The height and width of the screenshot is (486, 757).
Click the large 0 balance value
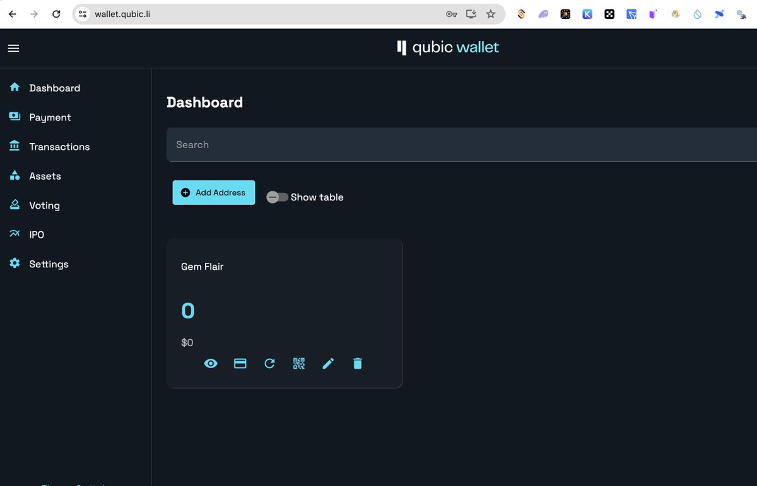(188, 311)
